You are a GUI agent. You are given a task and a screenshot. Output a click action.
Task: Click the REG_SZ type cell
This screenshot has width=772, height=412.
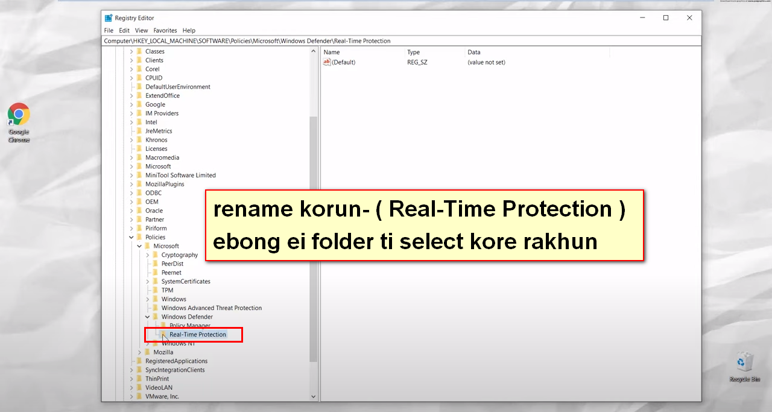coord(417,62)
